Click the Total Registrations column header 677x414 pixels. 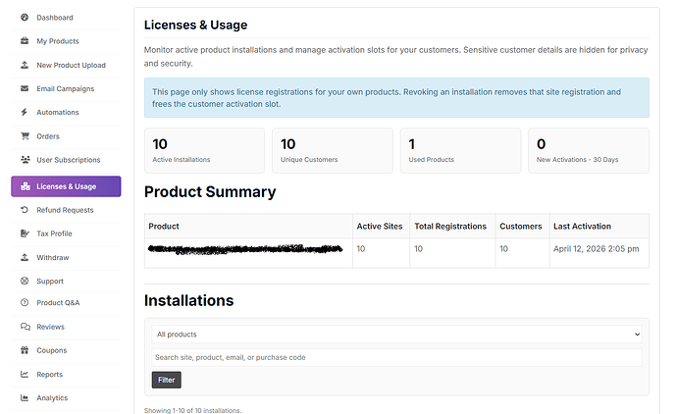tap(450, 227)
